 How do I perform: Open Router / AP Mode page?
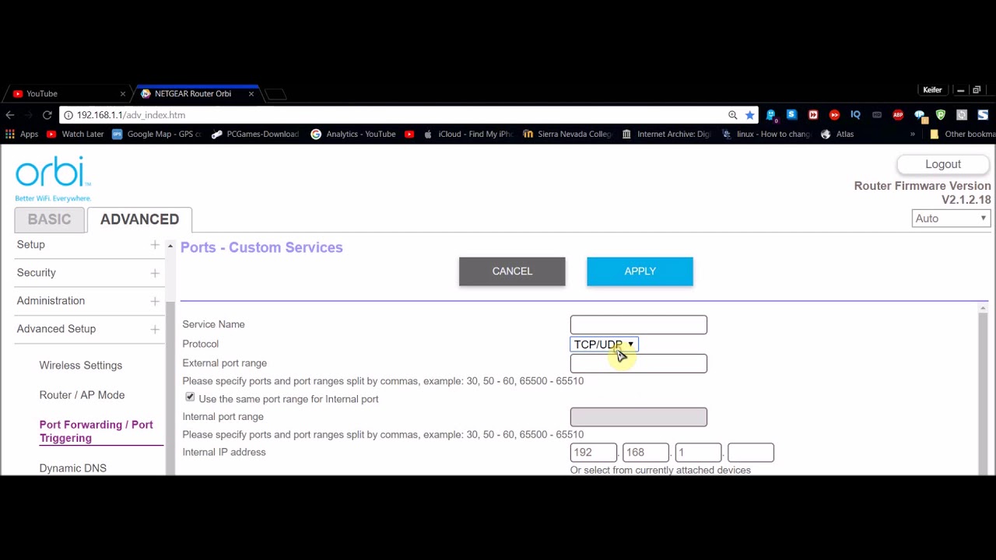(82, 395)
